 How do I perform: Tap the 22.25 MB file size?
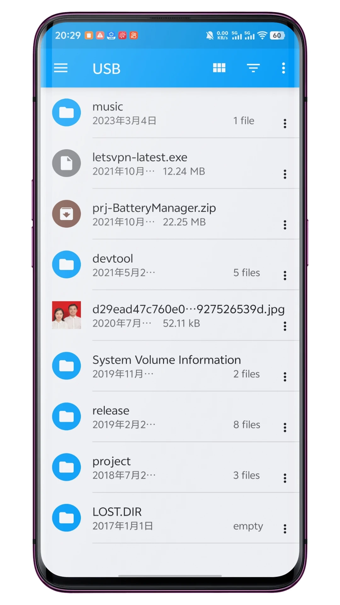[184, 222]
